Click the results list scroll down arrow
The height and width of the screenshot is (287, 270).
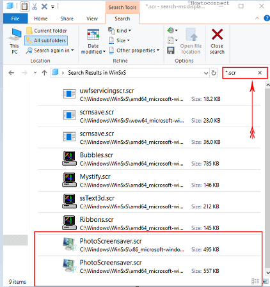pos(267,272)
